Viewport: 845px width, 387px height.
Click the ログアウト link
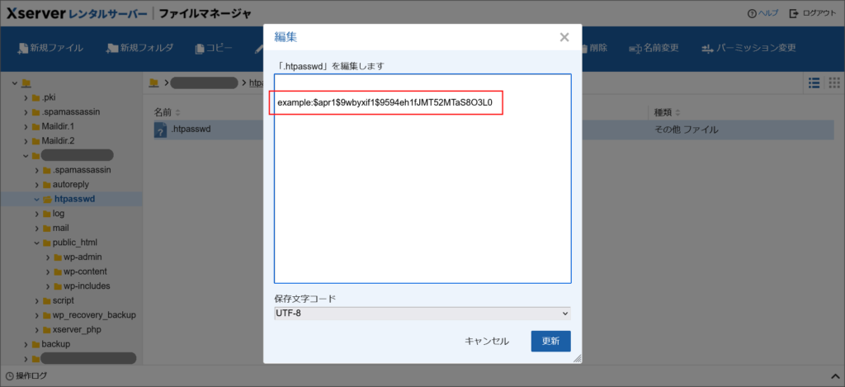point(813,13)
